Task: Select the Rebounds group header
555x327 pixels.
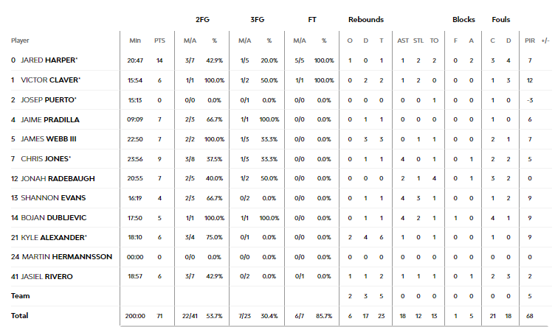Action: pos(366,20)
